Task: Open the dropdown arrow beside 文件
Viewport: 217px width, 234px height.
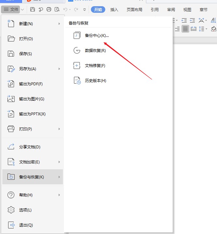Action: tap(22, 9)
